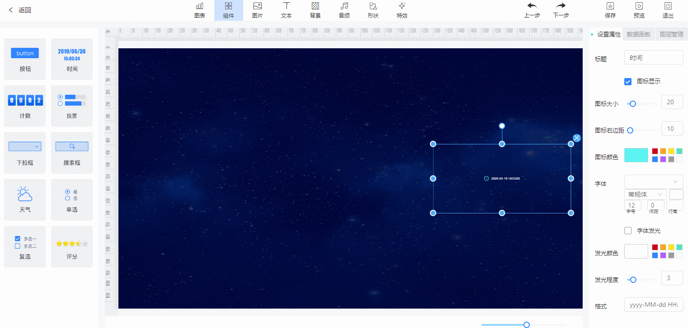
Task: Click the canvas zoom slider handle
Action: (x=526, y=325)
